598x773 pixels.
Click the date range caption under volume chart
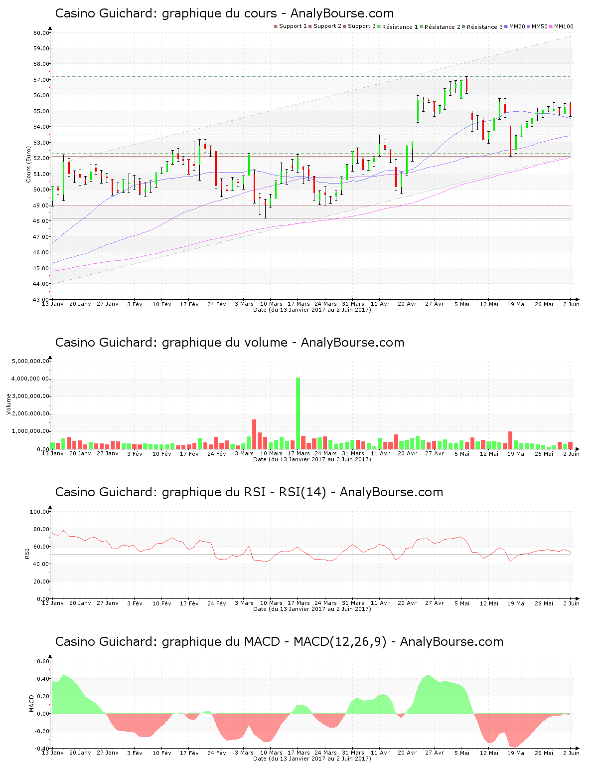tap(312, 459)
